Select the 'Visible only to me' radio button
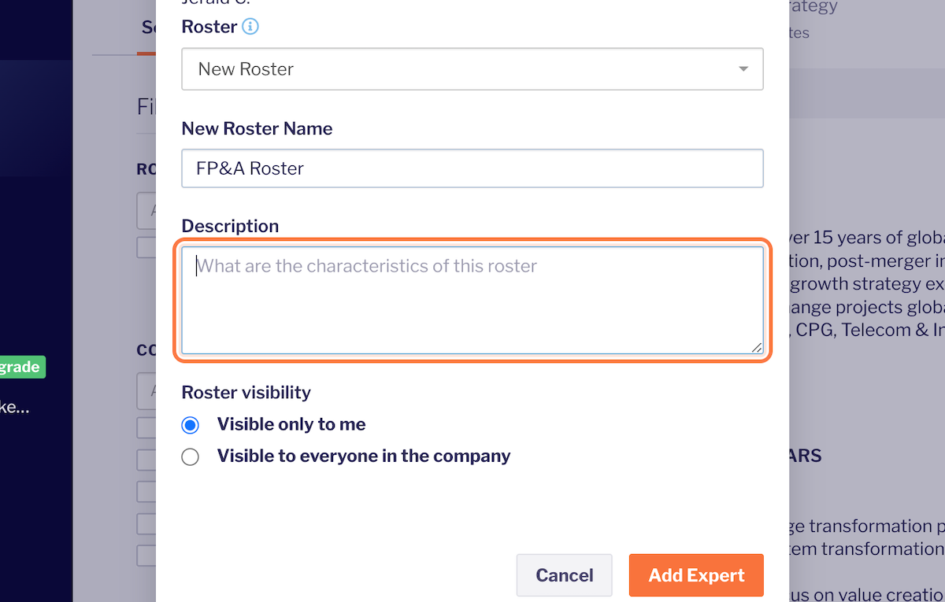Viewport: 945px width, 602px height. click(x=191, y=426)
